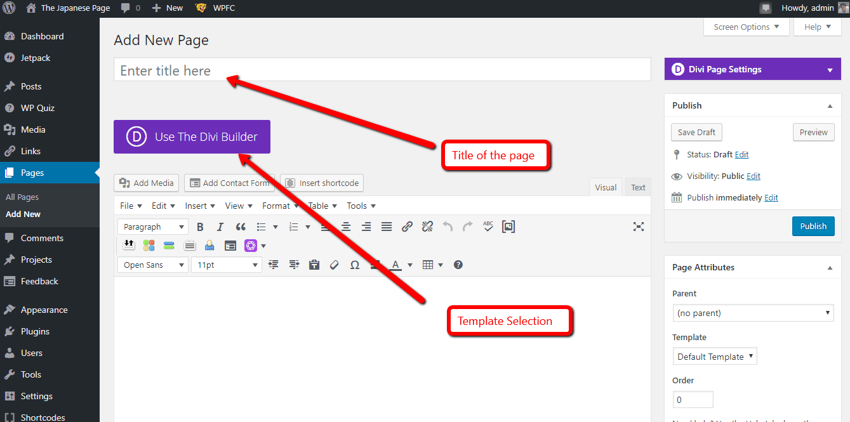Click the dark form layout icon
The height and width of the screenshot is (422, 850).
coord(230,246)
